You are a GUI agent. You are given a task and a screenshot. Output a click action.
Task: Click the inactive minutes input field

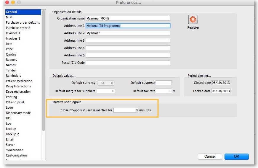click(126, 110)
